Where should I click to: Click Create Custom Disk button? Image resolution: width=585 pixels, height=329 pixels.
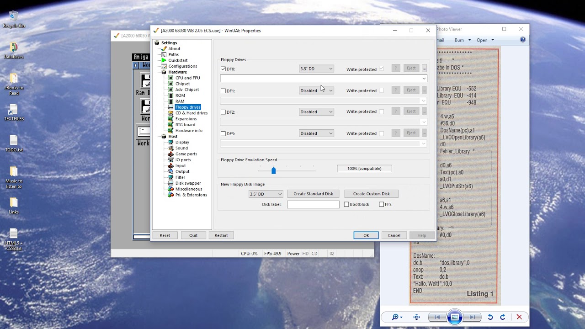coord(371,194)
